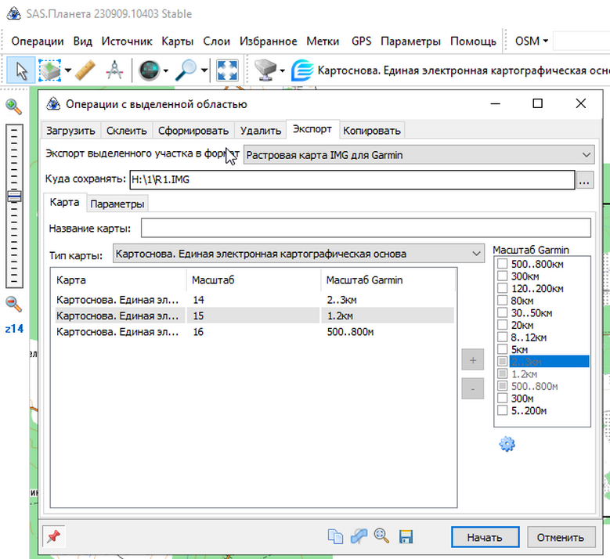610x559 pixels.
Task: Toggle full screen map view icon
Action: tap(227, 70)
